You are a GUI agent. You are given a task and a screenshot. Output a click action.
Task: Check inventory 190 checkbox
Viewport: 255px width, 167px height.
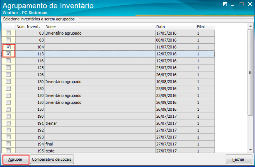(8, 116)
